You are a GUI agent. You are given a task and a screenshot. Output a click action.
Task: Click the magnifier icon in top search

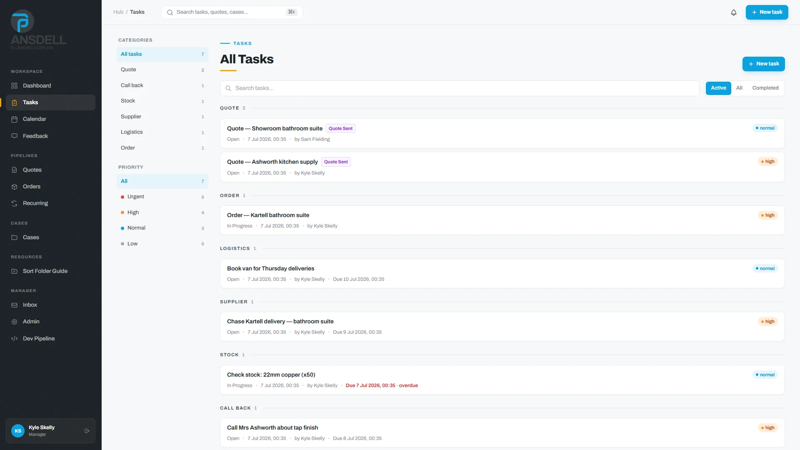pyautogui.click(x=170, y=12)
